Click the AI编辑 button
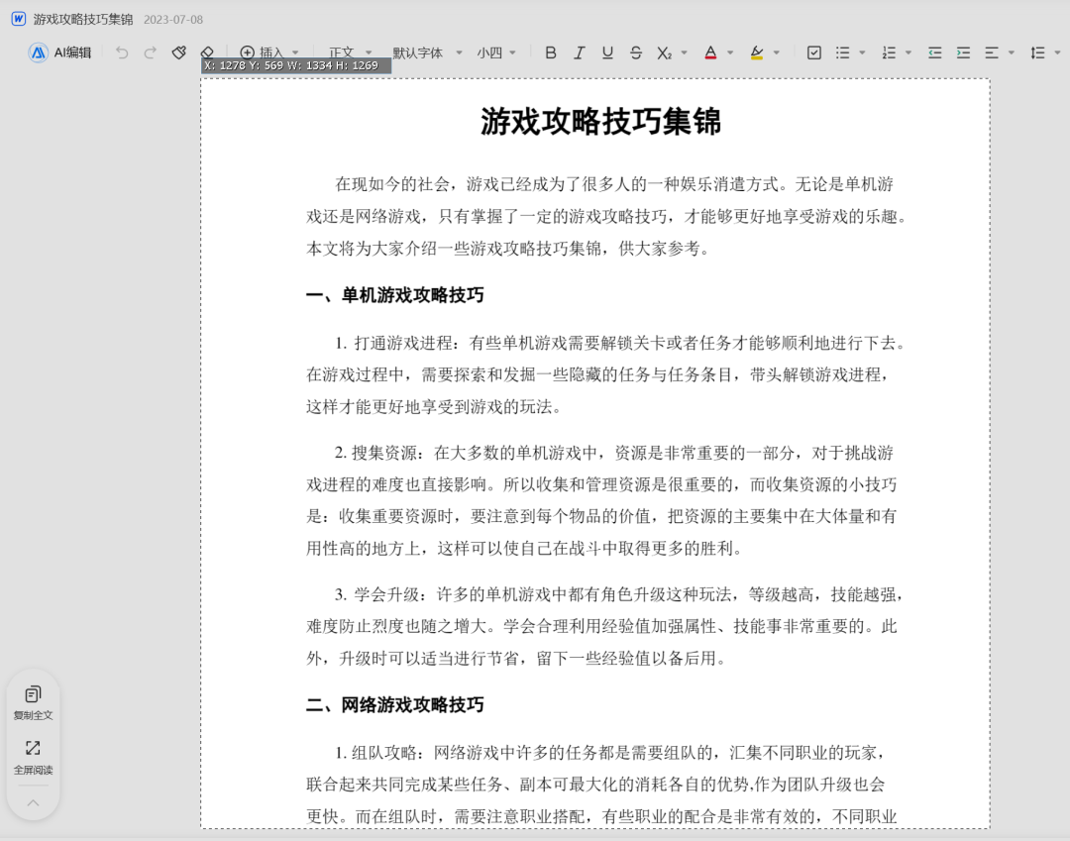Viewport: 1070px width, 841px height. click(x=60, y=53)
